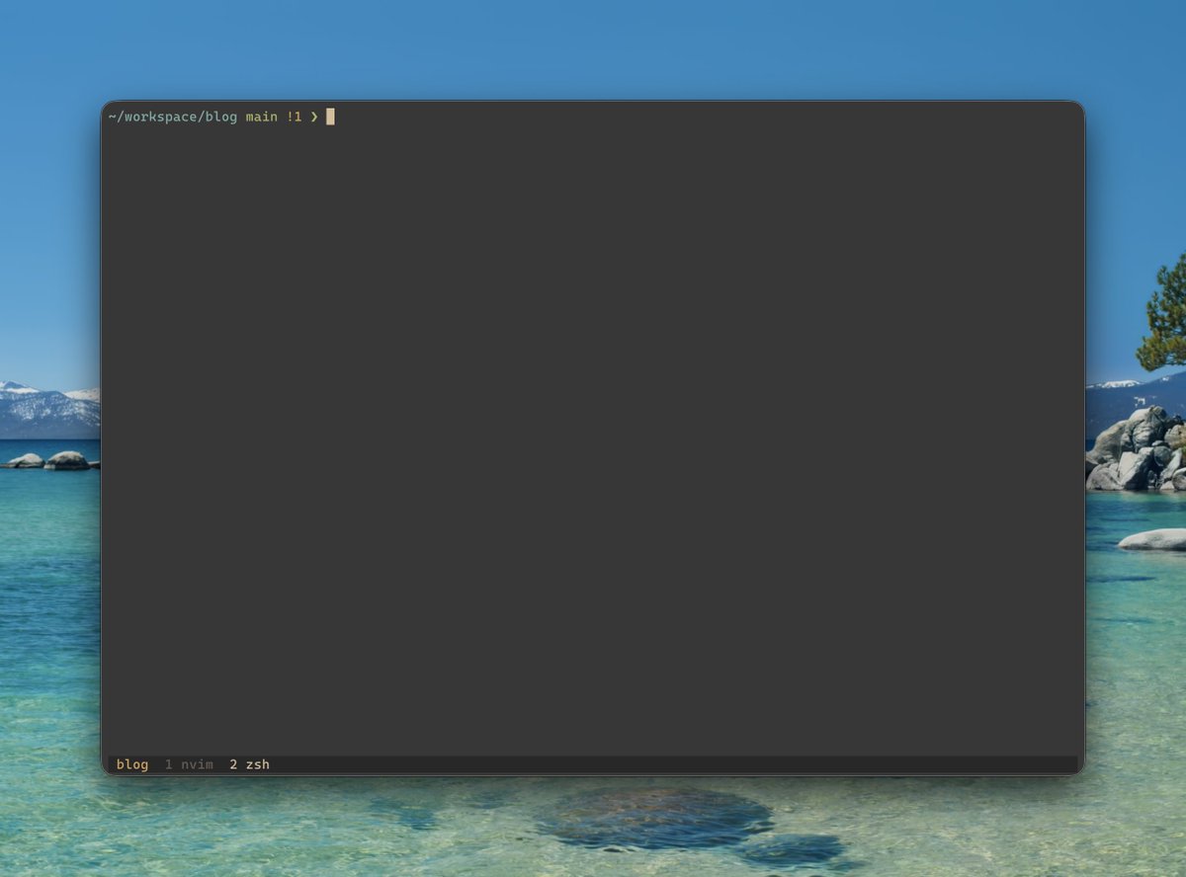Select the '2 zsh' tmux window tab
This screenshot has width=1186, height=877.
[x=249, y=764]
